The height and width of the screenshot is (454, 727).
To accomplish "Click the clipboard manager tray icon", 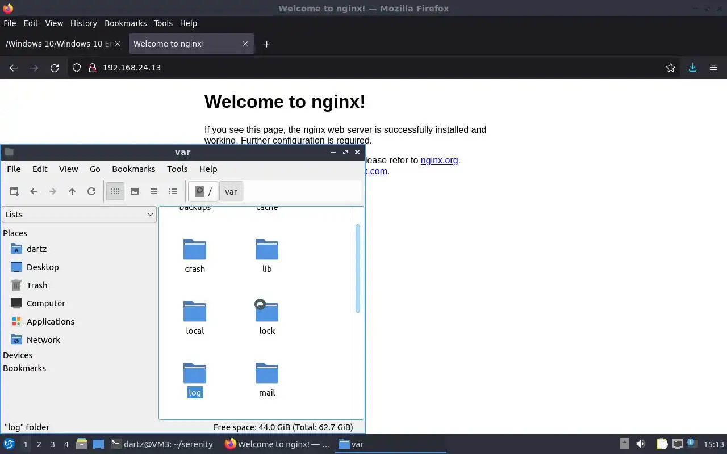I will click(x=662, y=444).
